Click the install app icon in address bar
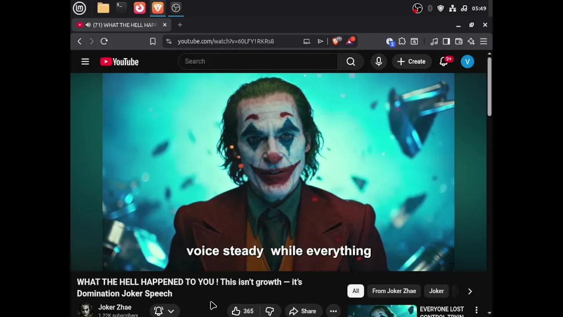Image resolution: width=563 pixels, height=317 pixels. [307, 41]
